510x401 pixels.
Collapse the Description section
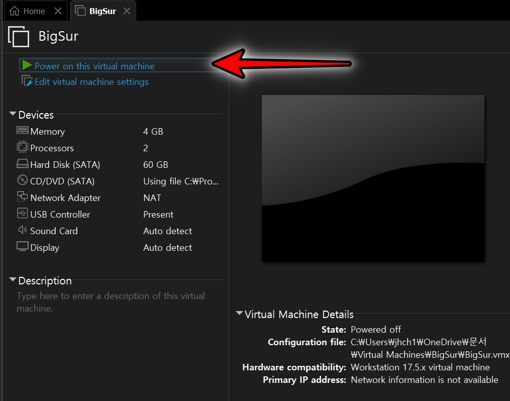click(x=13, y=279)
